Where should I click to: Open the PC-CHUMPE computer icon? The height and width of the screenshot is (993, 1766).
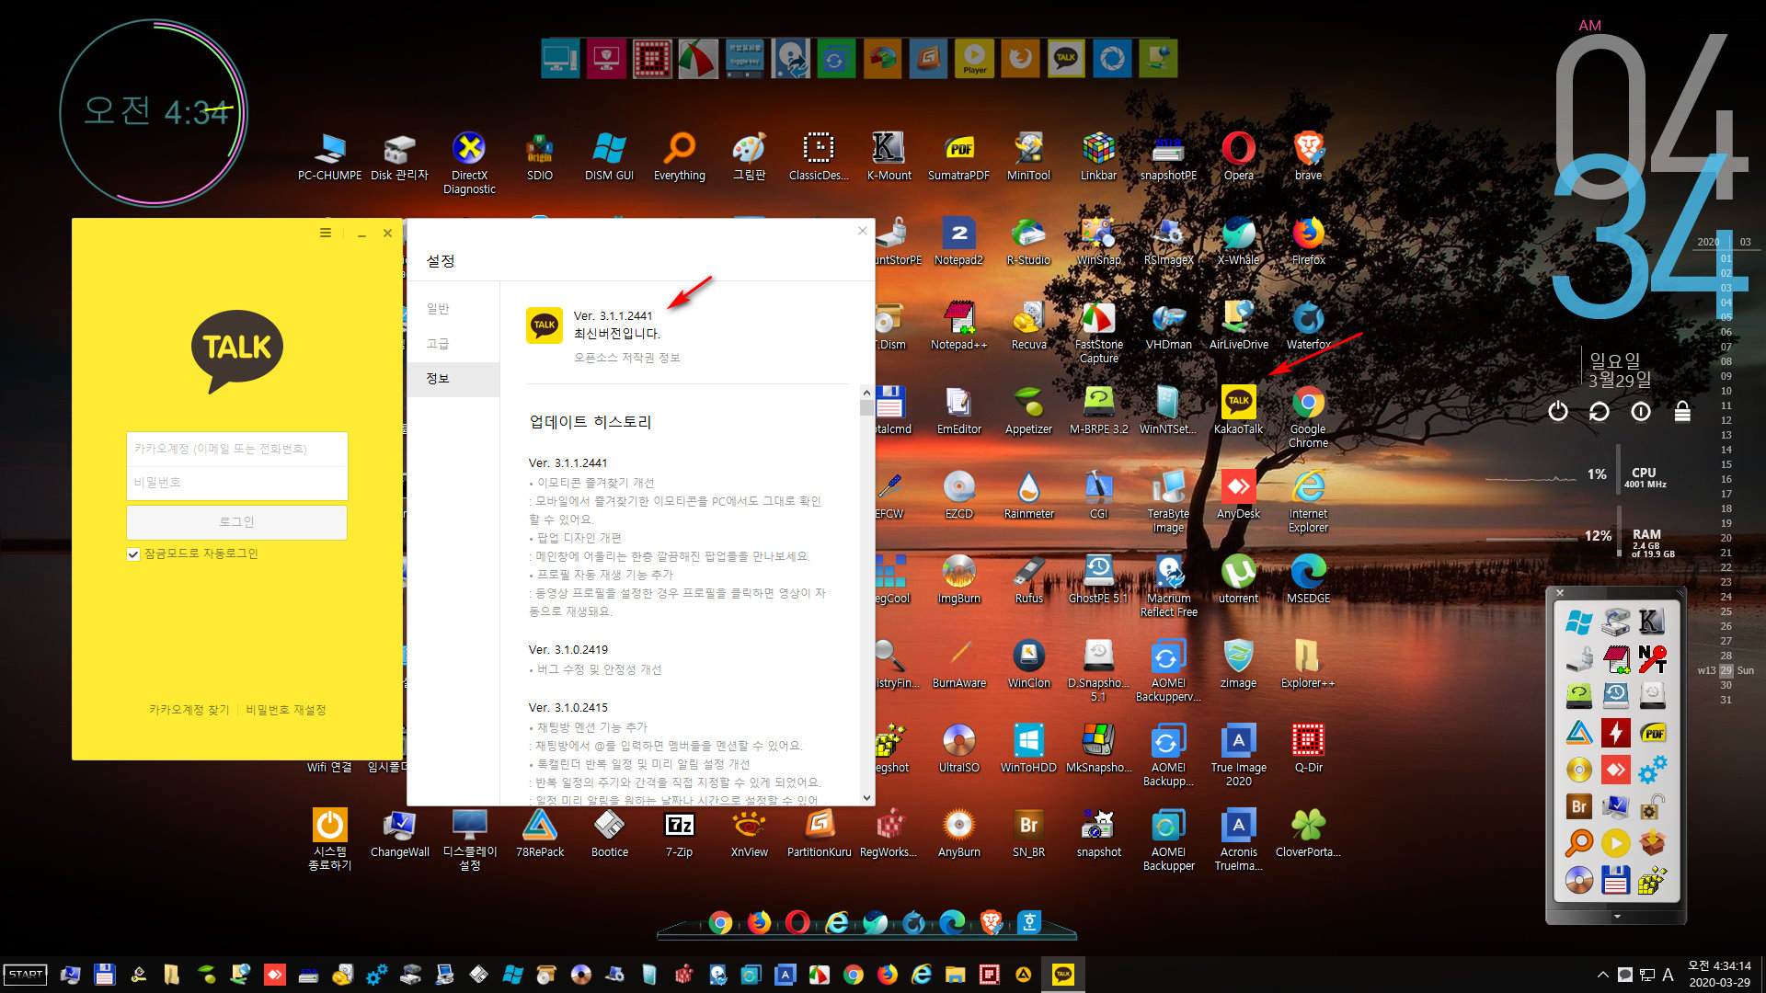(x=329, y=156)
